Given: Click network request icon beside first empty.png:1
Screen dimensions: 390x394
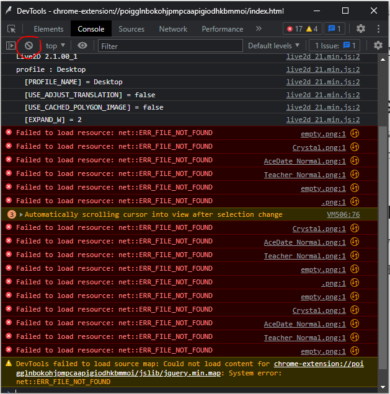Looking at the screenshot, I should [x=355, y=133].
